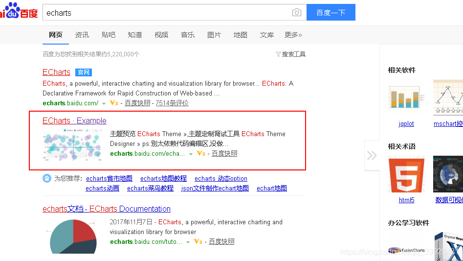Open echarts文档 - ECharts Documentation result
The width and height of the screenshot is (463, 261).
[x=107, y=209]
